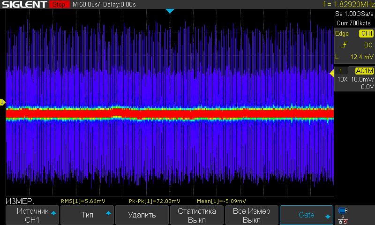Viewport: 375px width, 225px height.
Task: Click the disconnected network LAN icon
Action: pos(343,218)
